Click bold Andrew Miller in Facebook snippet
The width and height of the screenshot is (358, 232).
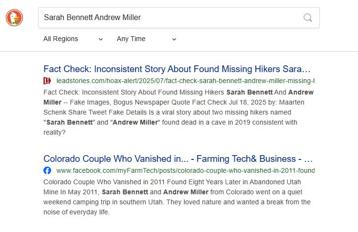[x=186, y=192]
